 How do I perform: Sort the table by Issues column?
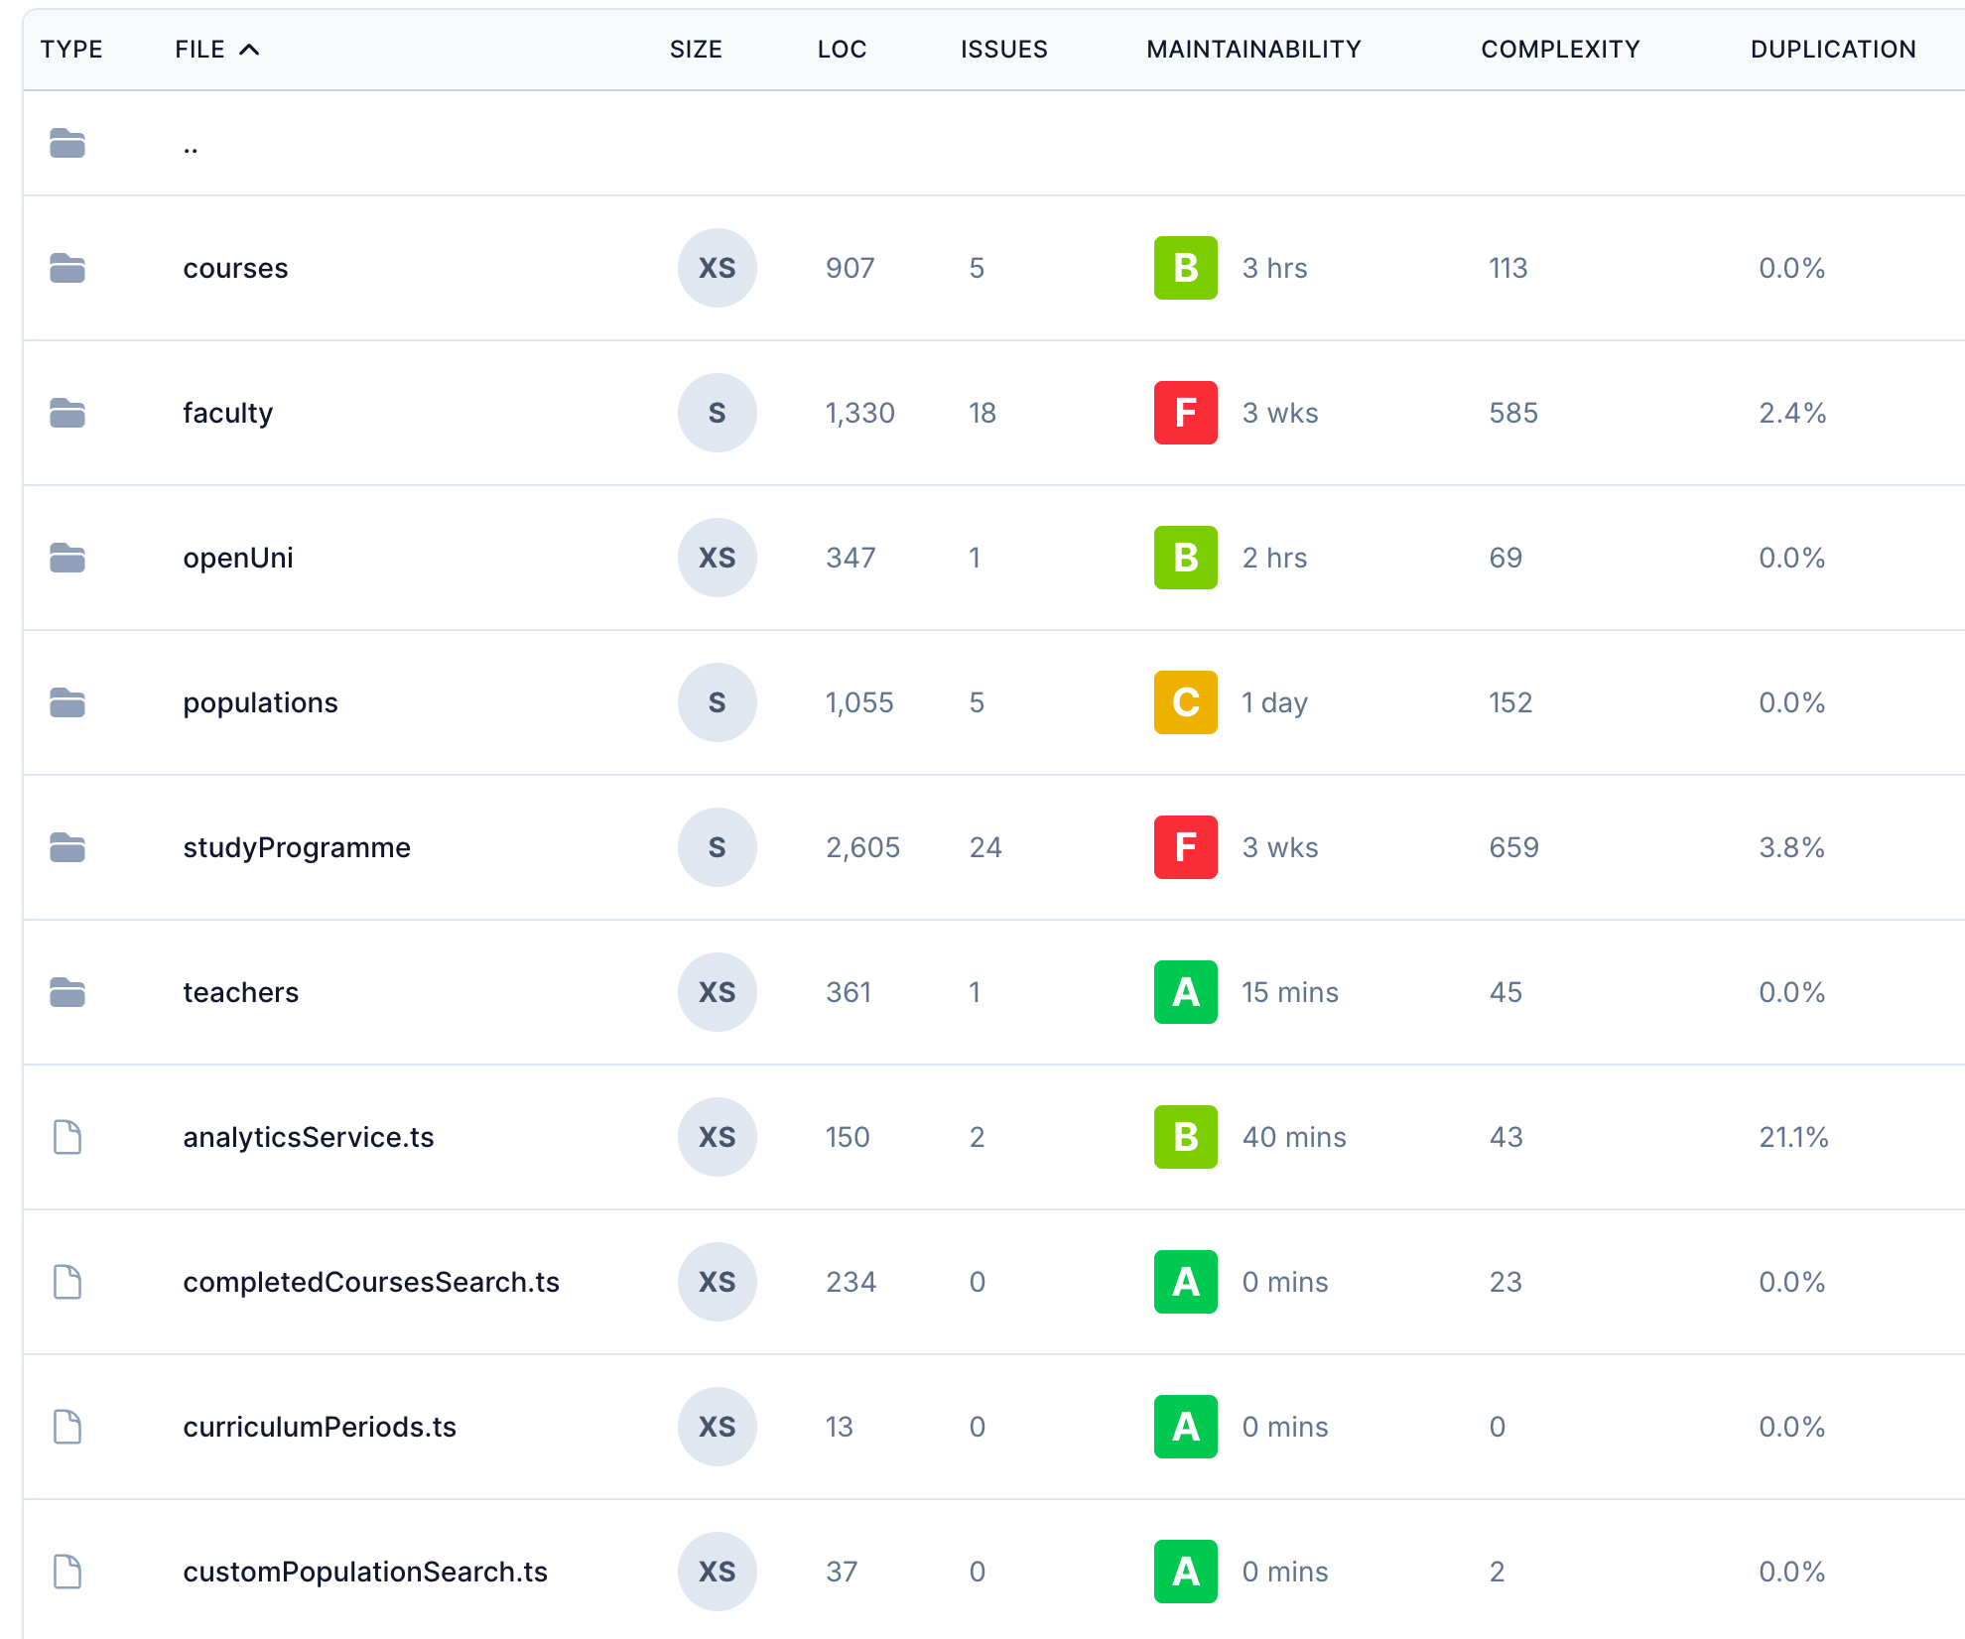coord(1003,50)
